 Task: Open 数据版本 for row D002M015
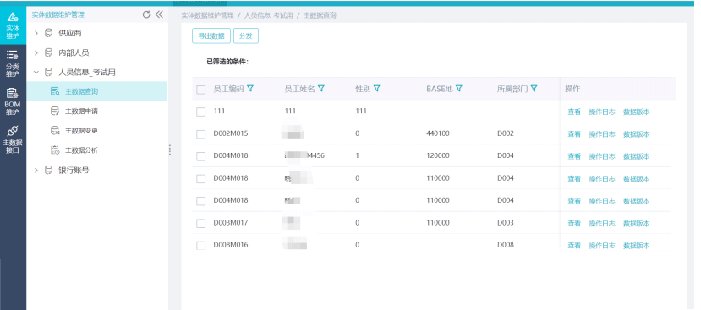tap(637, 134)
